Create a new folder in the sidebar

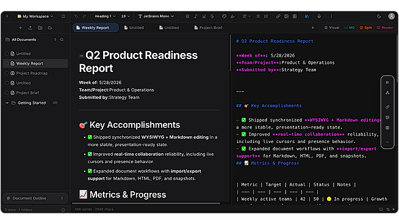[x=40, y=27]
